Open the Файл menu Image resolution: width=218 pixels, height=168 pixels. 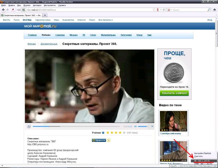[x=4, y=5]
